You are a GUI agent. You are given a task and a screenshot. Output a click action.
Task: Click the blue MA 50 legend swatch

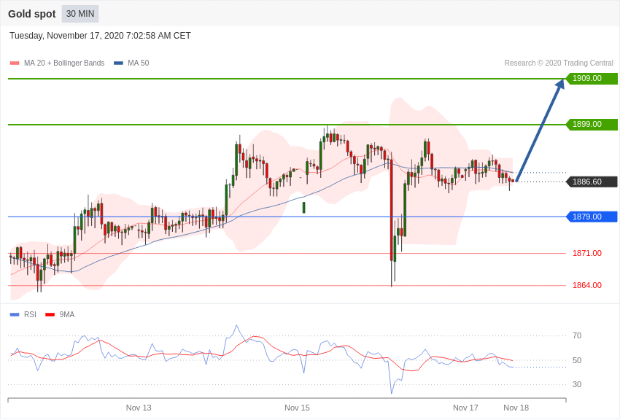(118, 63)
